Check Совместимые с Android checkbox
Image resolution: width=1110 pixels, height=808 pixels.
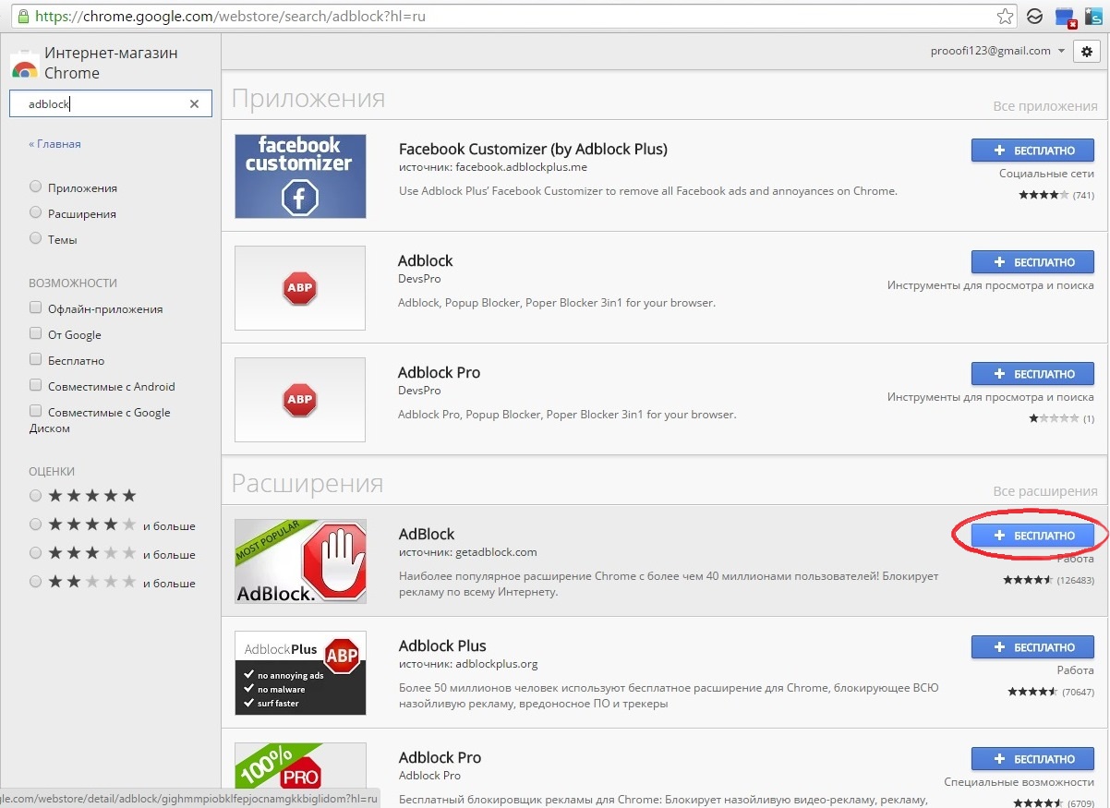pos(36,385)
